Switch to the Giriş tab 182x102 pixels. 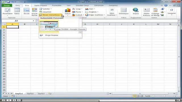click(18, 5)
